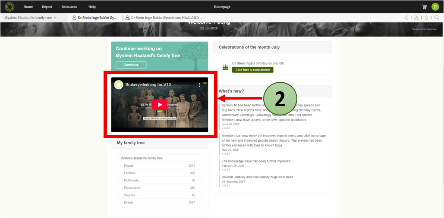Open the green P profile avatar
The height and width of the screenshot is (218, 444).
(x=435, y=7)
